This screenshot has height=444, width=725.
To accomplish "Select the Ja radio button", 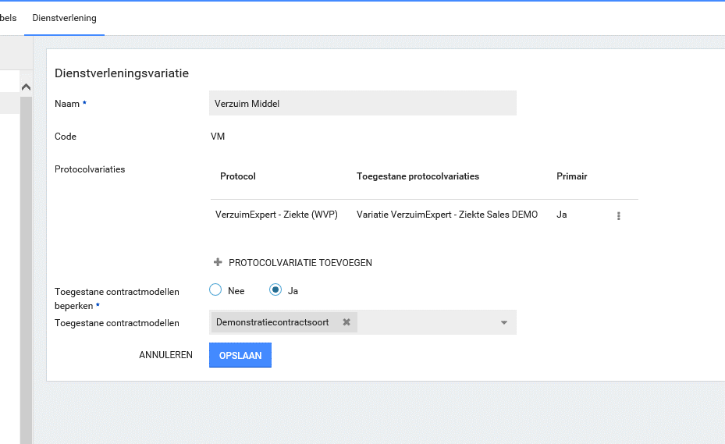I will 275,290.
